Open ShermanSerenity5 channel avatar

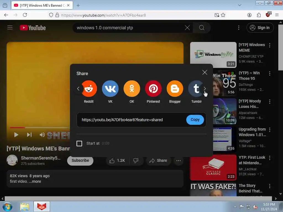tap(12, 160)
